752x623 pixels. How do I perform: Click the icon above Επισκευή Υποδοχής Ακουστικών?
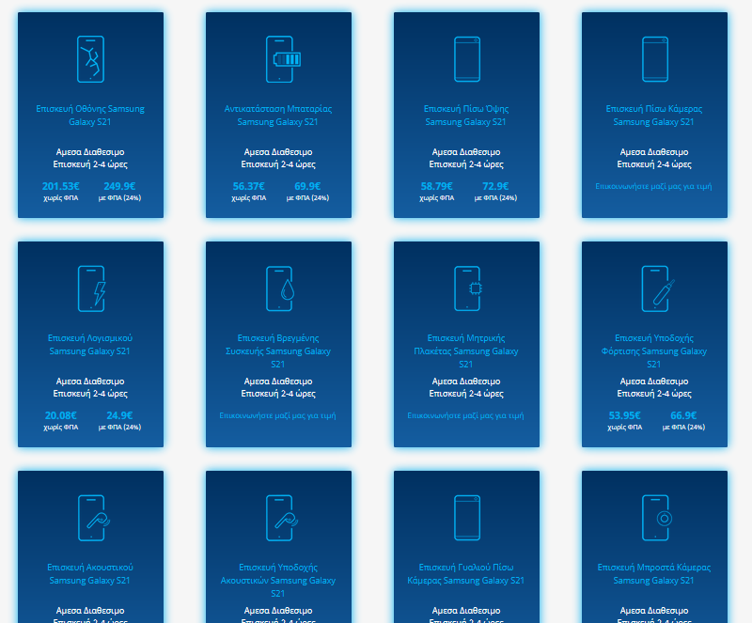pos(281,518)
